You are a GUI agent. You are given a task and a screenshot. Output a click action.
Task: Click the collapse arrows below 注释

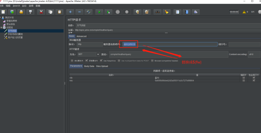(x=70, y=33)
